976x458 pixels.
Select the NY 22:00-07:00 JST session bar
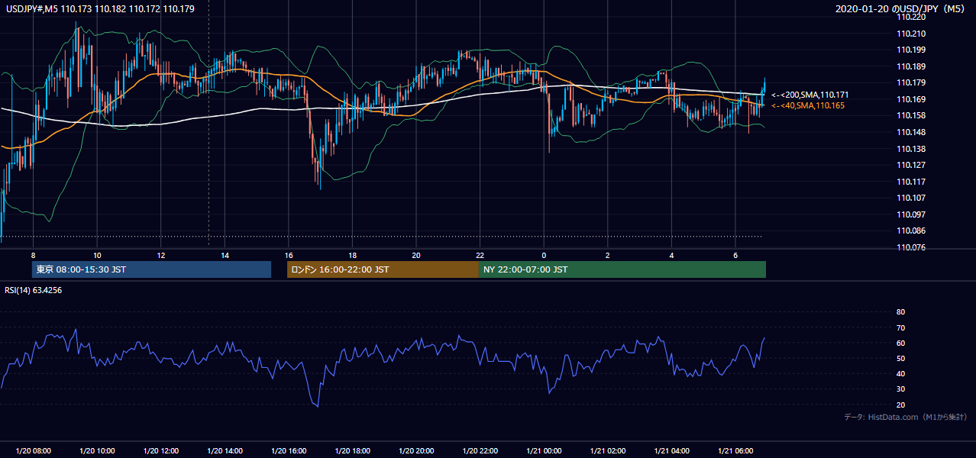click(622, 269)
